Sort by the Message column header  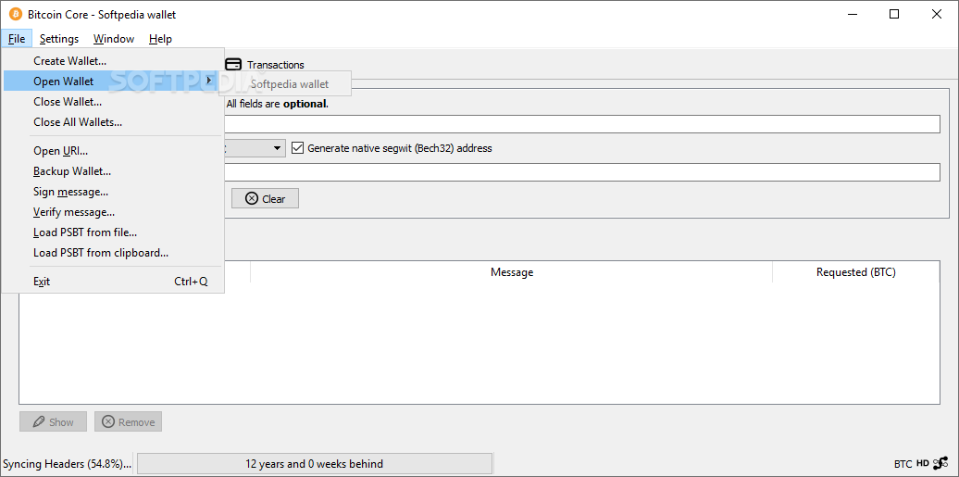[511, 272]
